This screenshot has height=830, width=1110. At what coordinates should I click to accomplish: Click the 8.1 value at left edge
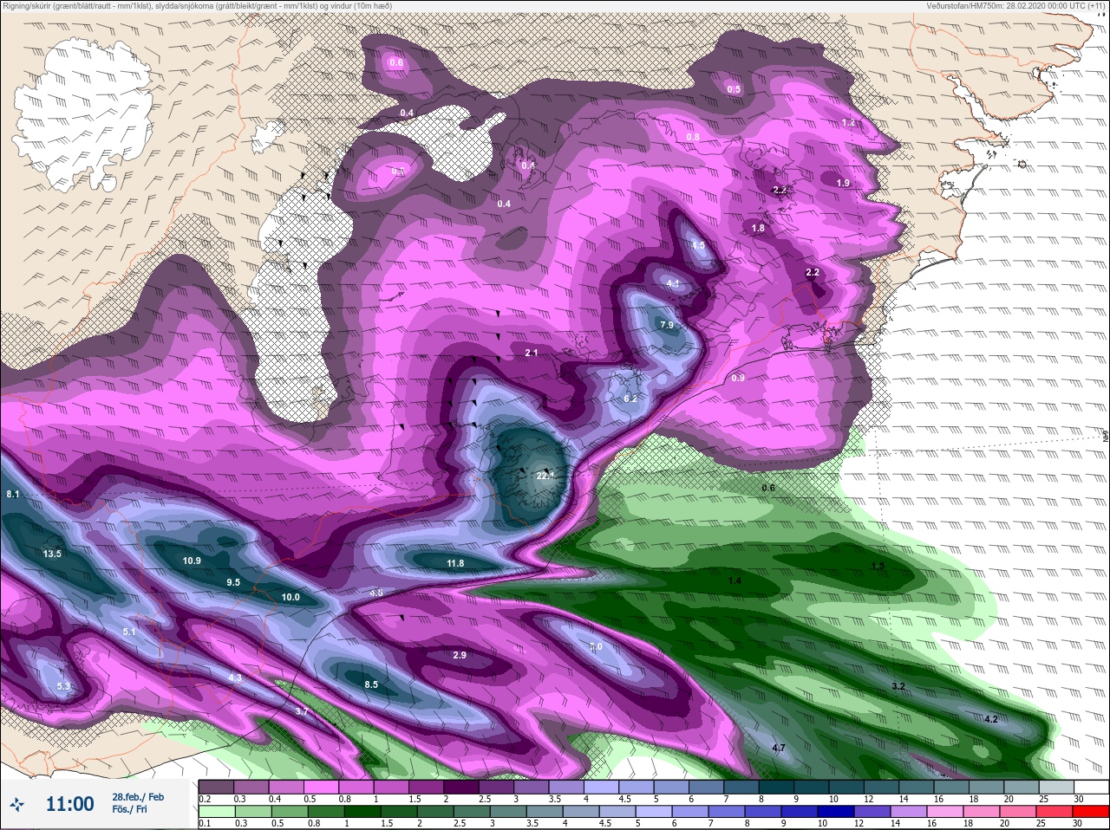pyautogui.click(x=12, y=494)
